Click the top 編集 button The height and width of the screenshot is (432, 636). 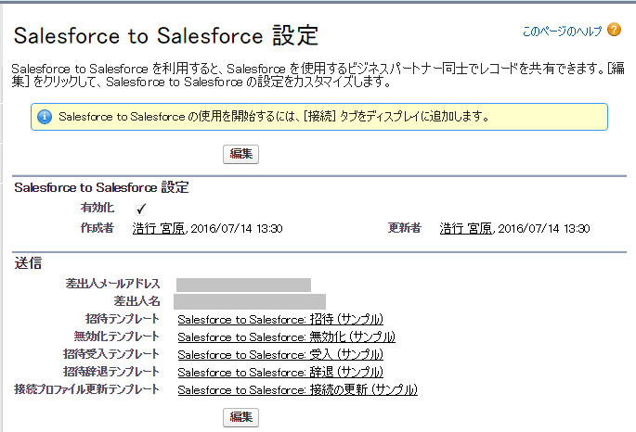tap(240, 154)
